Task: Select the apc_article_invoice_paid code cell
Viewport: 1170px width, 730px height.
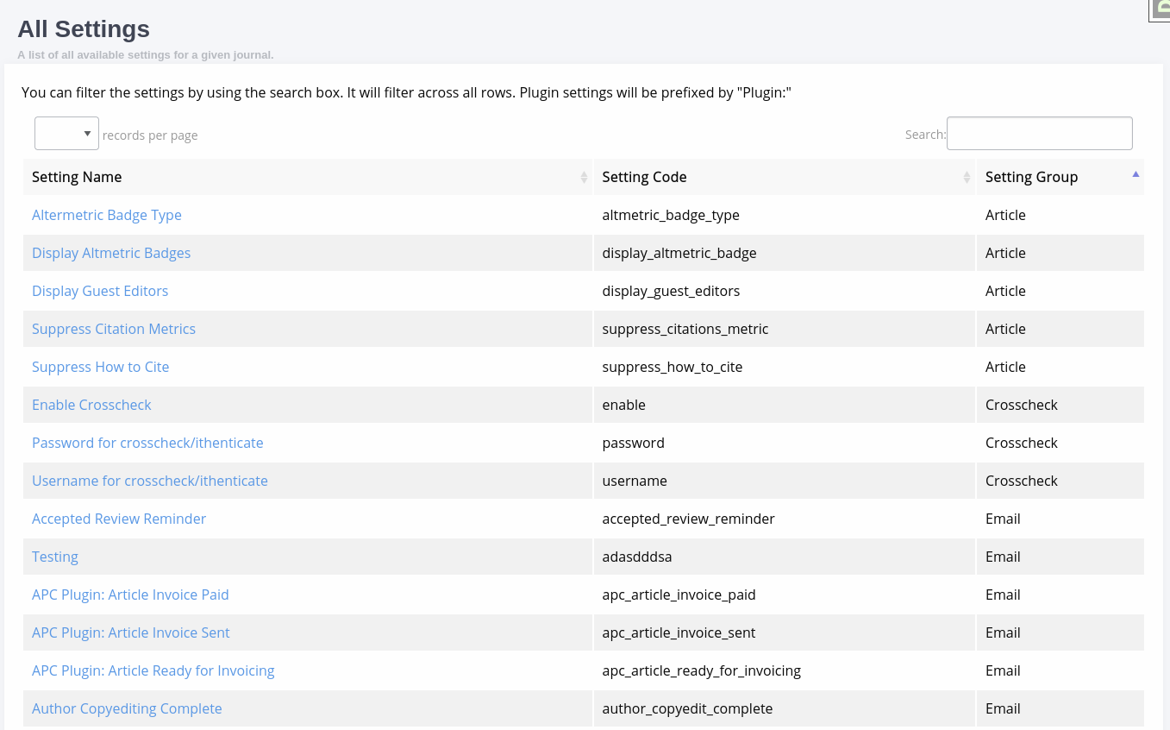Action: 785,595
